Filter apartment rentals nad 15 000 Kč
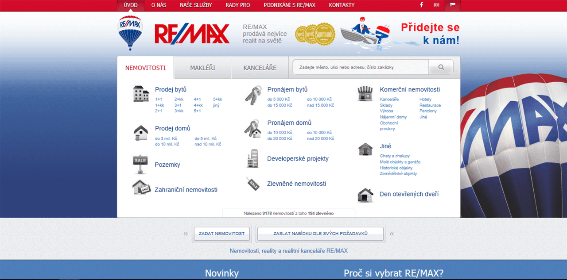The width and height of the screenshot is (567, 280). coord(321,105)
